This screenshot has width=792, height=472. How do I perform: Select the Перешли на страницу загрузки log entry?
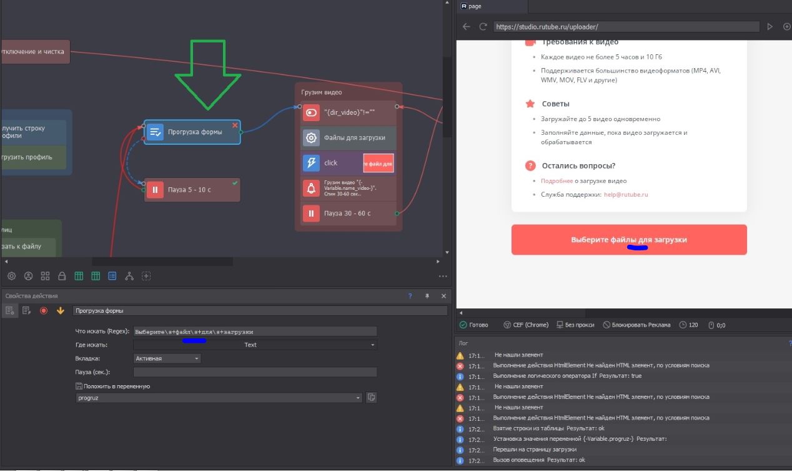coord(623,450)
